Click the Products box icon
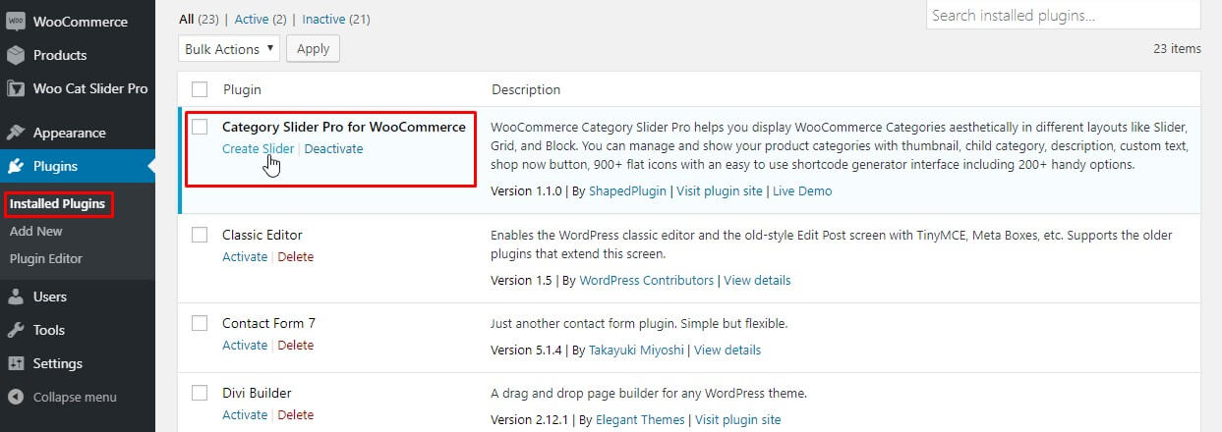1222x432 pixels. click(x=16, y=55)
